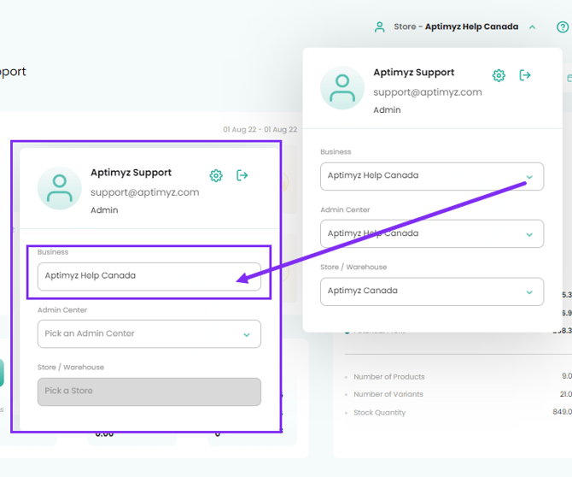Viewport: 572px width, 477px height.
Task: Click the logout icon in the right profile panel
Action: 525,75
